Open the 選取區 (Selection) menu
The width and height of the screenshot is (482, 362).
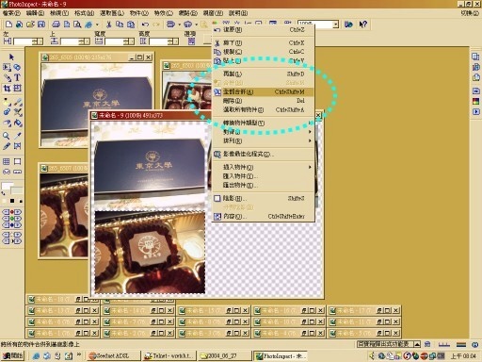112,13
